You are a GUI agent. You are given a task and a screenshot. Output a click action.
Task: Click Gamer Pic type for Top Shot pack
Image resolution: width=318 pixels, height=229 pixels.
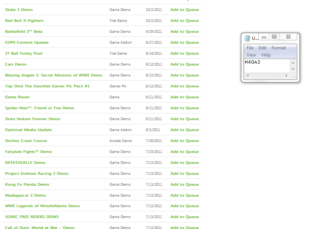coord(118,86)
